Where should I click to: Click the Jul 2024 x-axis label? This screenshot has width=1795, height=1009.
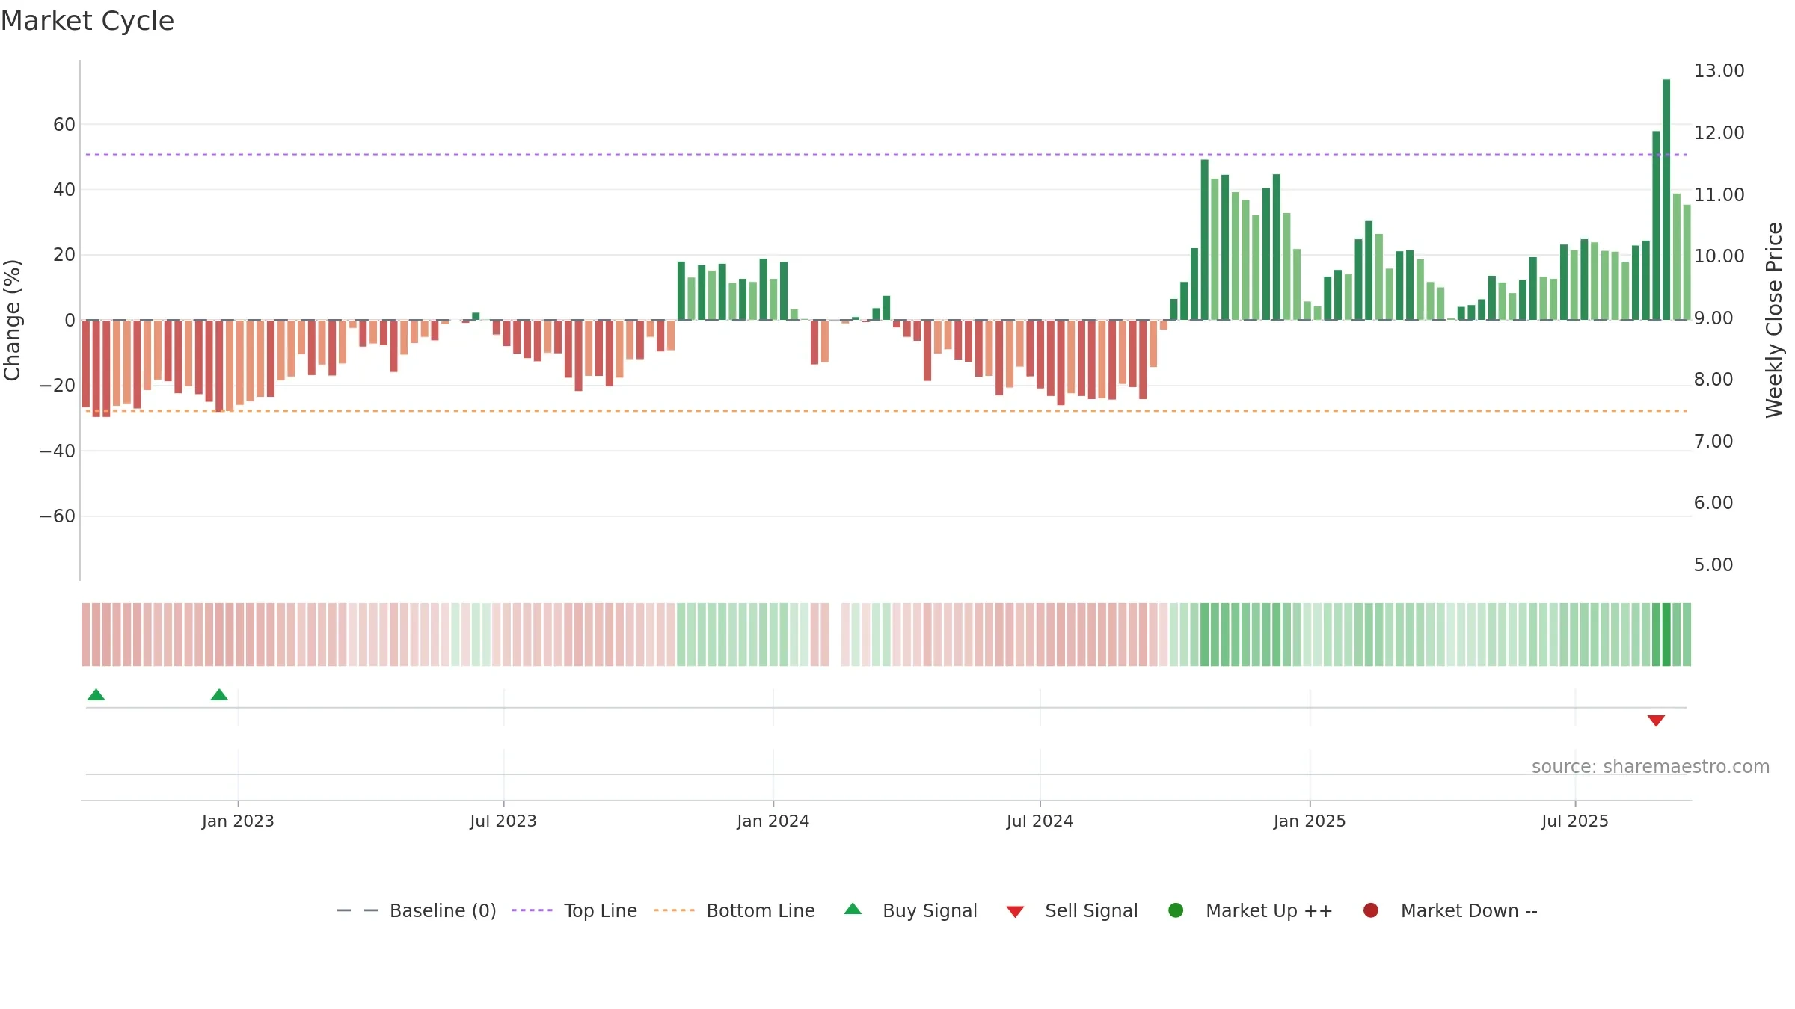[x=1040, y=821]
